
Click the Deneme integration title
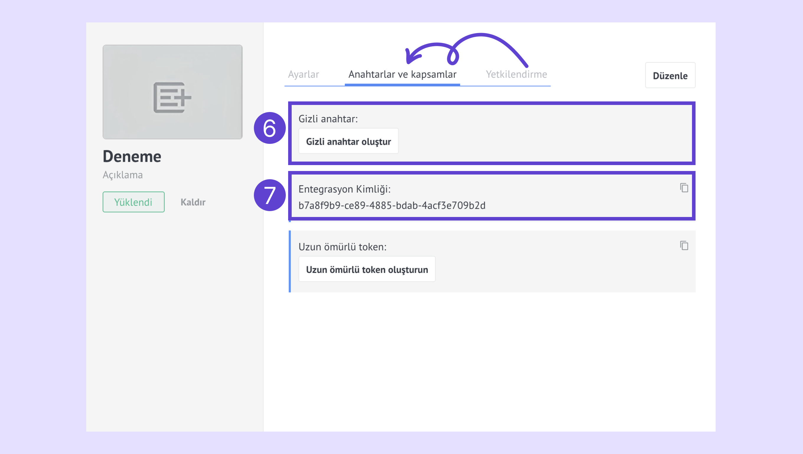point(132,156)
